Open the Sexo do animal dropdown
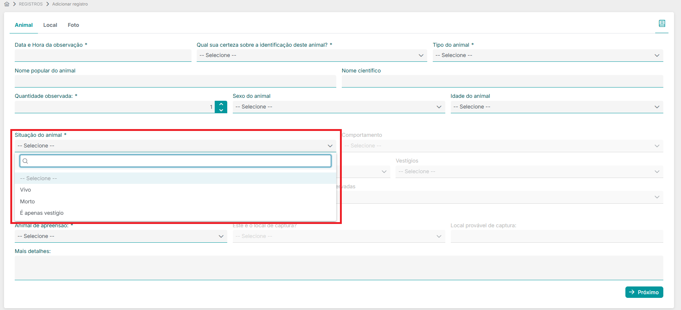Screen dimensions: 681x310 pos(338,107)
